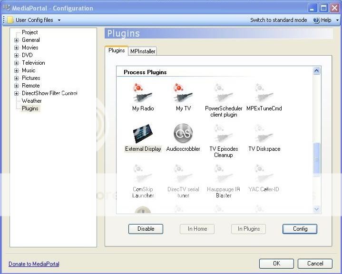Open the Donate to MediaPortal link
The width and height of the screenshot is (342, 274).
point(34,264)
